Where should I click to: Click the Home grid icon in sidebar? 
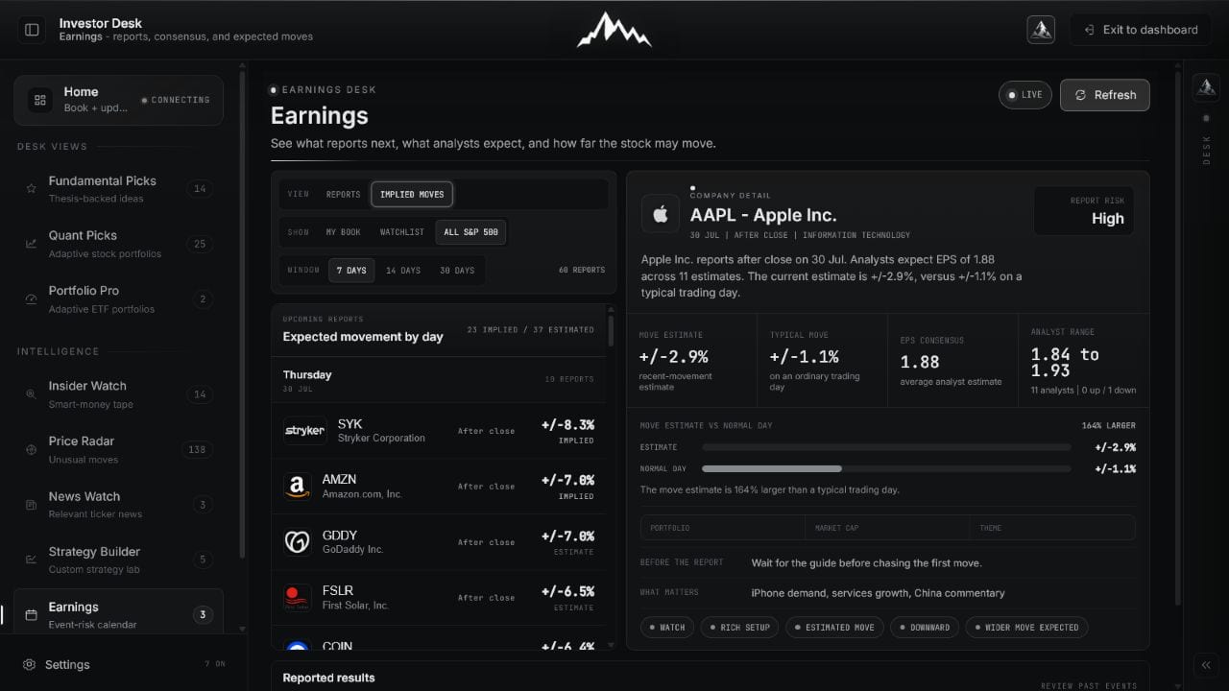[40, 100]
